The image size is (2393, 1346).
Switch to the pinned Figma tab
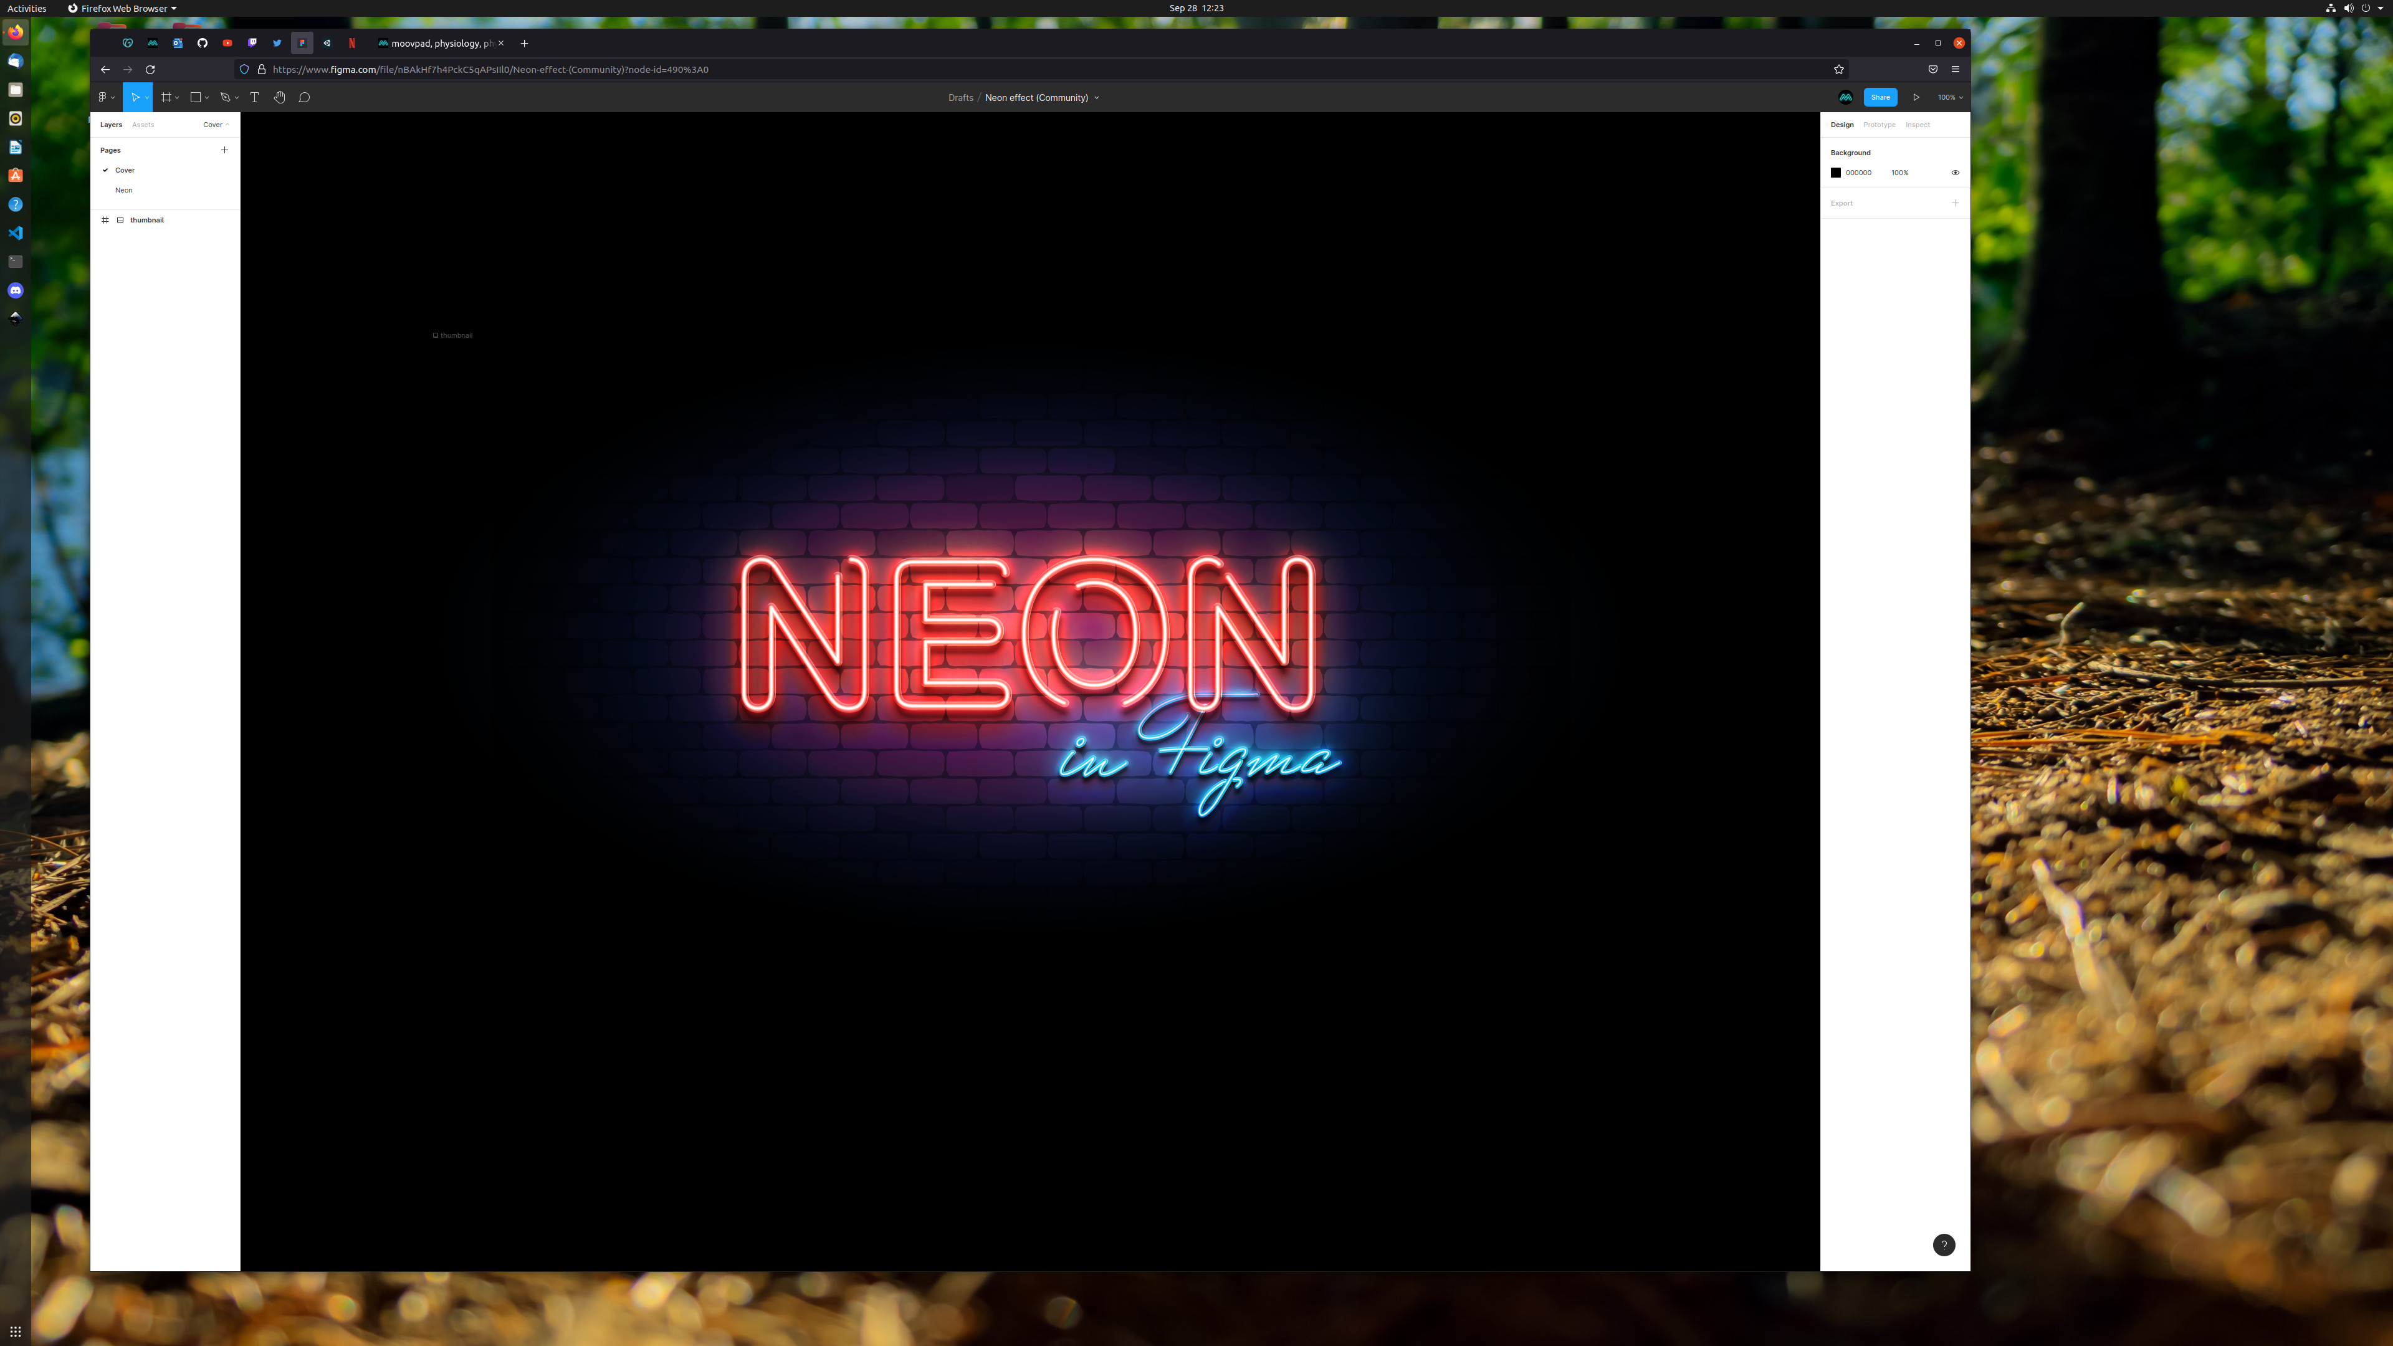pos(302,44)
